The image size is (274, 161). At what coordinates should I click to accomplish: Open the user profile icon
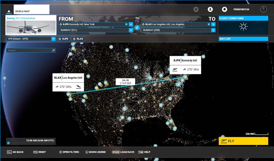210,9
